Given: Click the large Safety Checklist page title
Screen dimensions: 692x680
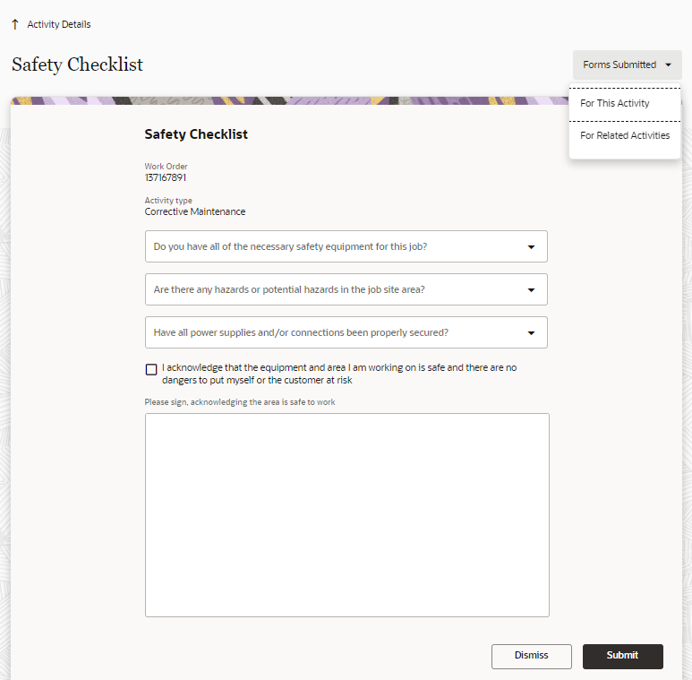Looking at the screenshot, I should pos(77,65).
